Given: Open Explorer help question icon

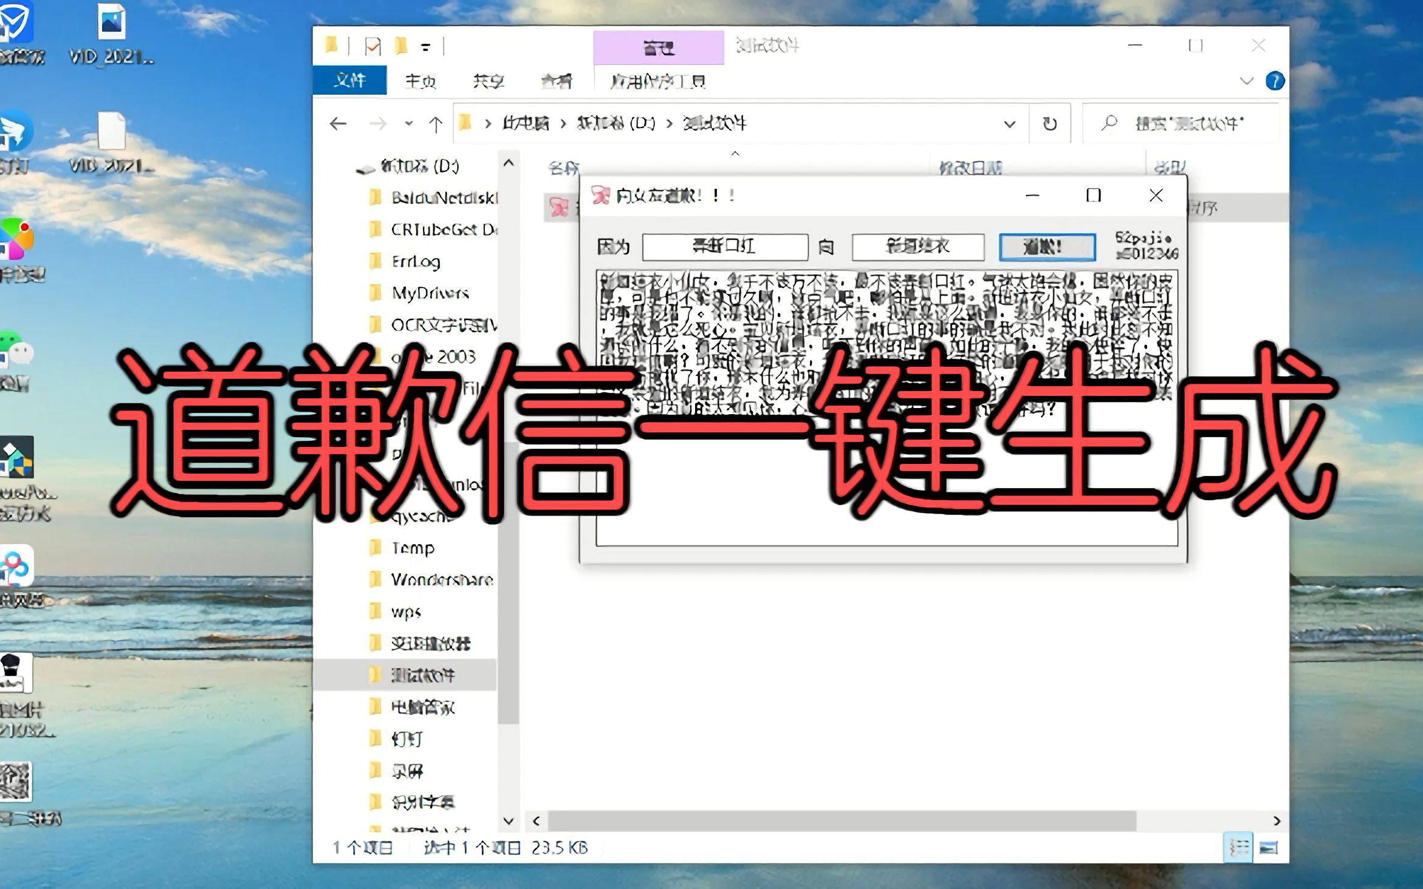Looking at the screenshot, I should pos(1275,80).
